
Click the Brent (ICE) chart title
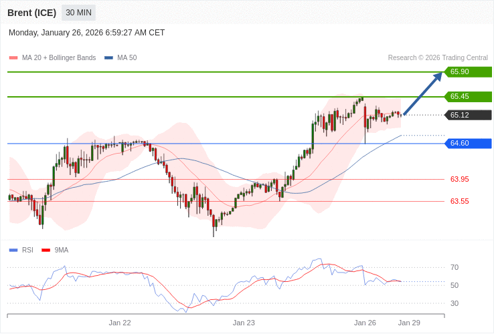(31, 13)
